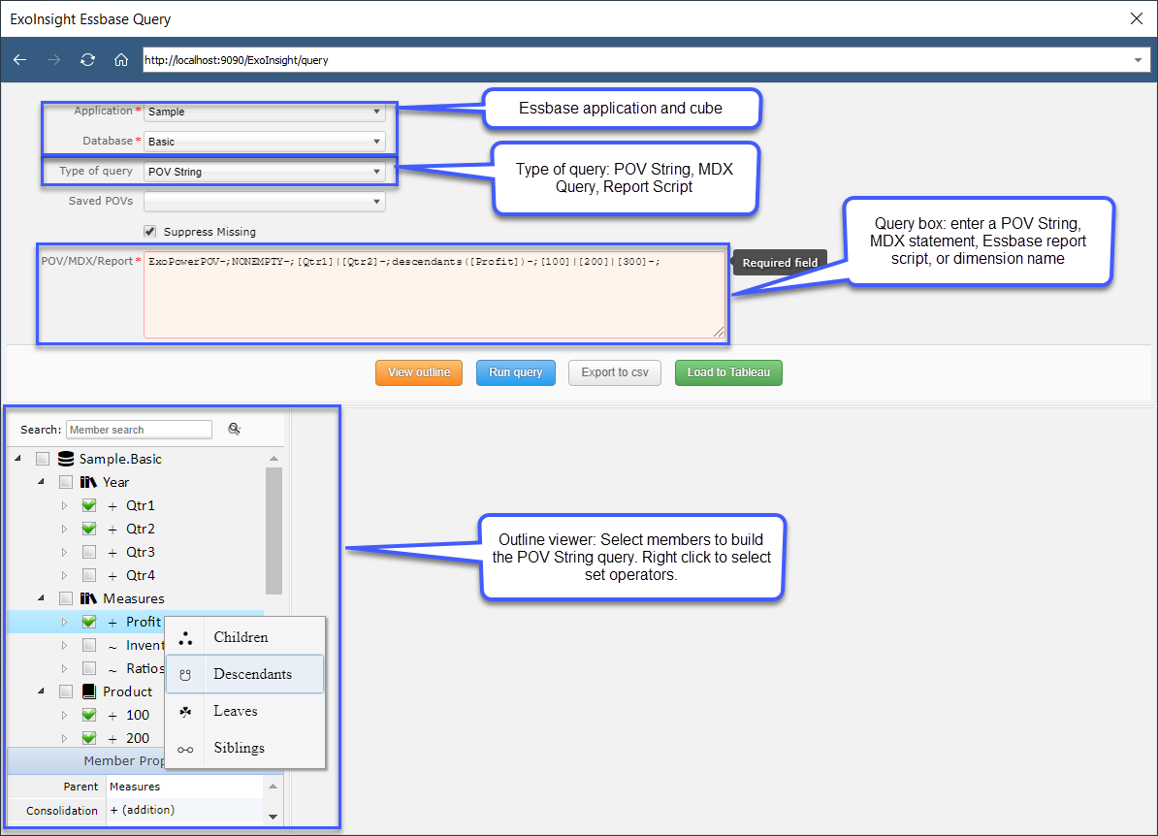Click the Year dimension books icon
This screenshot has width=1158, height=836.
[x=88, y=482]
